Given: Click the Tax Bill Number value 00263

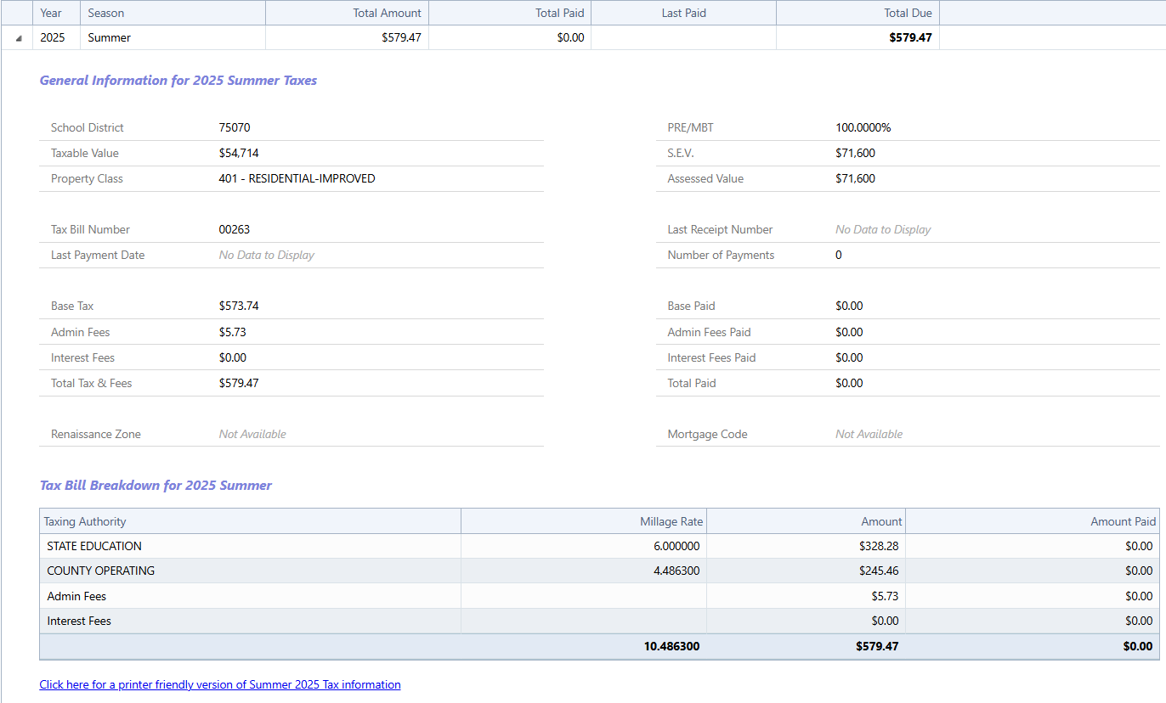Looking at the screenshot, I should (235, 229).
